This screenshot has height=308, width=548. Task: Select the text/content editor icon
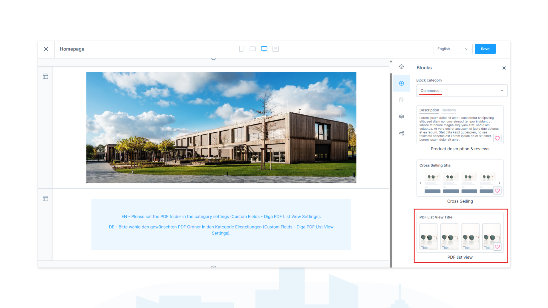pos(402,100)
